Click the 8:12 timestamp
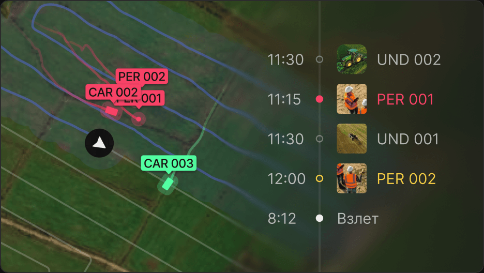The image size is (484, 273). coord(282,219)
